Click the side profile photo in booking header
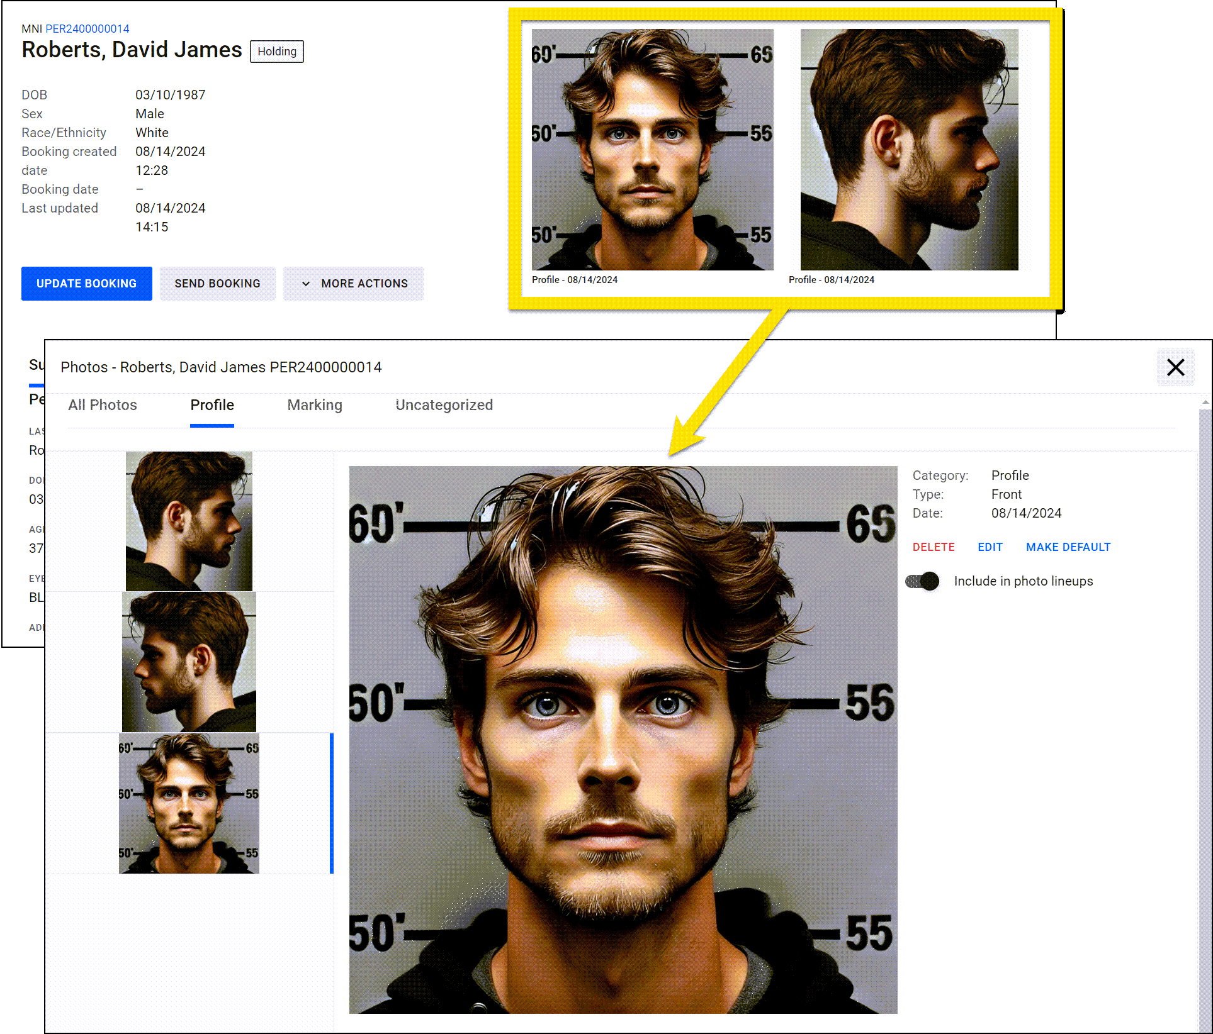The image size is (1213, 1034). (909, 150)
